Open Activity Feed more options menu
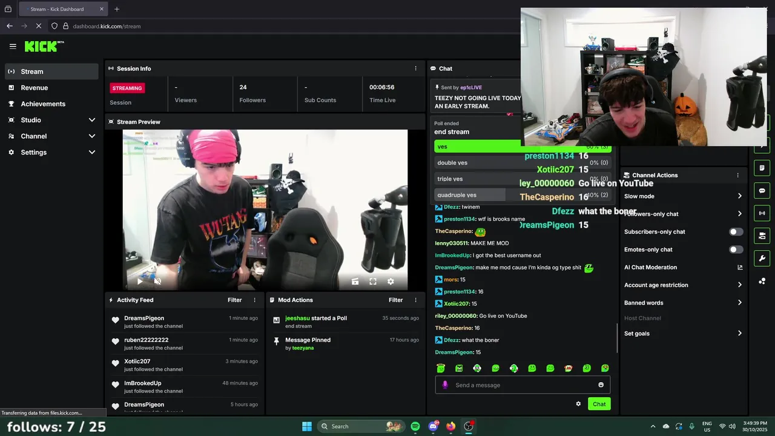 pos(254,300)
